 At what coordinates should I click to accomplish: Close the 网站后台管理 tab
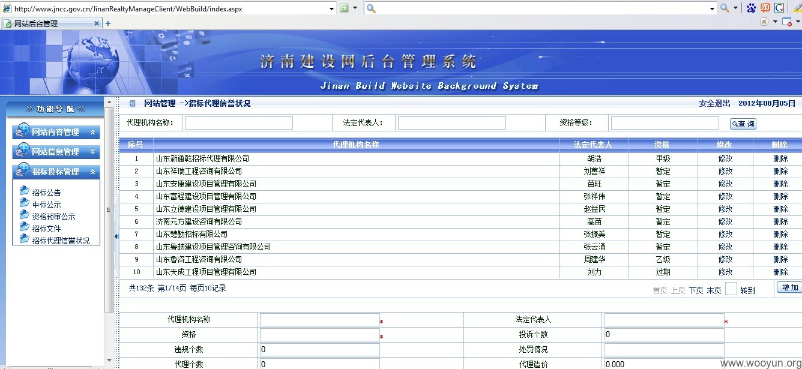[x=97, y=23]
